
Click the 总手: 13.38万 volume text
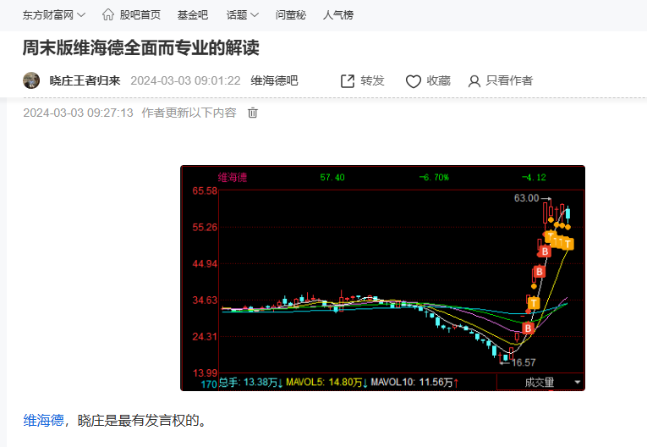tap(250, 382)
